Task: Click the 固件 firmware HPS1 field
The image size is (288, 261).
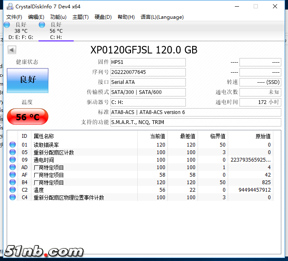Action: point(148,62)
